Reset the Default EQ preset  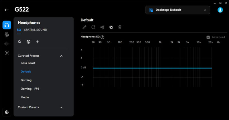point(93,27)
